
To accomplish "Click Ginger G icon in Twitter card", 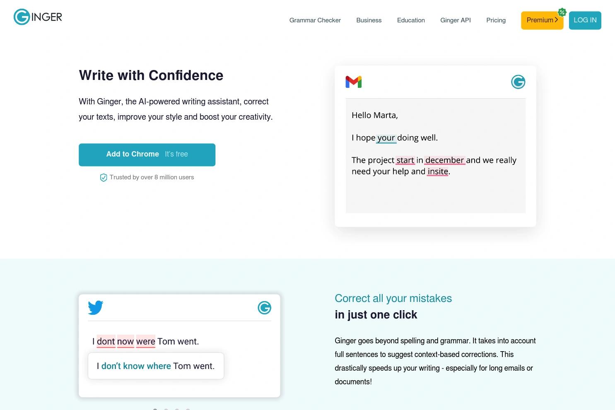I will coord(264,308).
